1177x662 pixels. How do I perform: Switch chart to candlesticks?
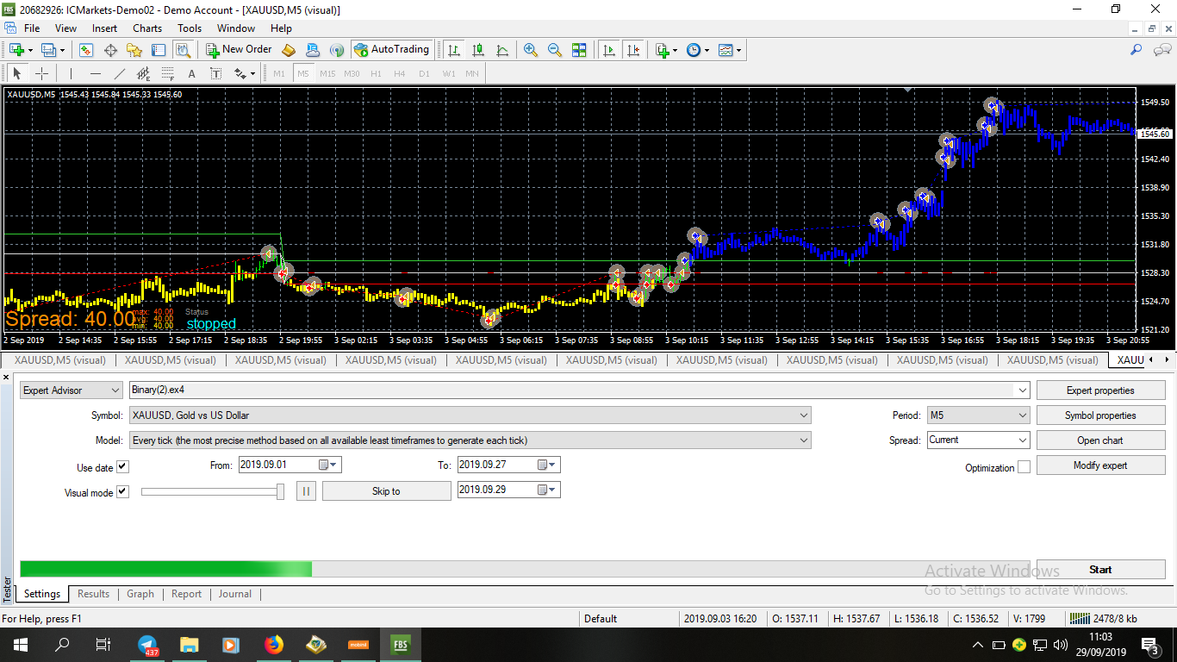[478, 50]
